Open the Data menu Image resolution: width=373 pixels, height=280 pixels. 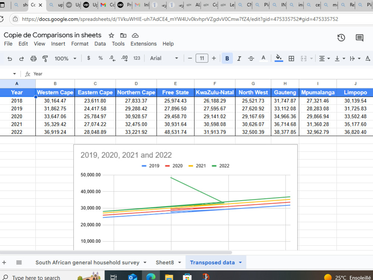100,44
